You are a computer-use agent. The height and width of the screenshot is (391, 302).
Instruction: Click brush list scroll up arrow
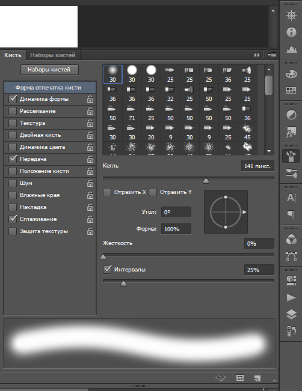point(269,70)
